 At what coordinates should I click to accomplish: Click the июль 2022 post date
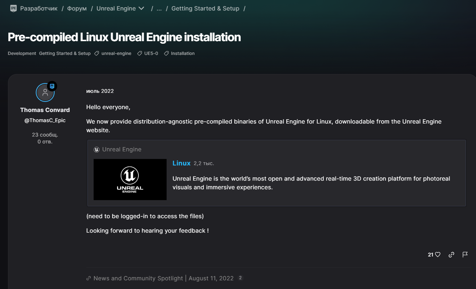pyautogui.click(x=100, y=91)
